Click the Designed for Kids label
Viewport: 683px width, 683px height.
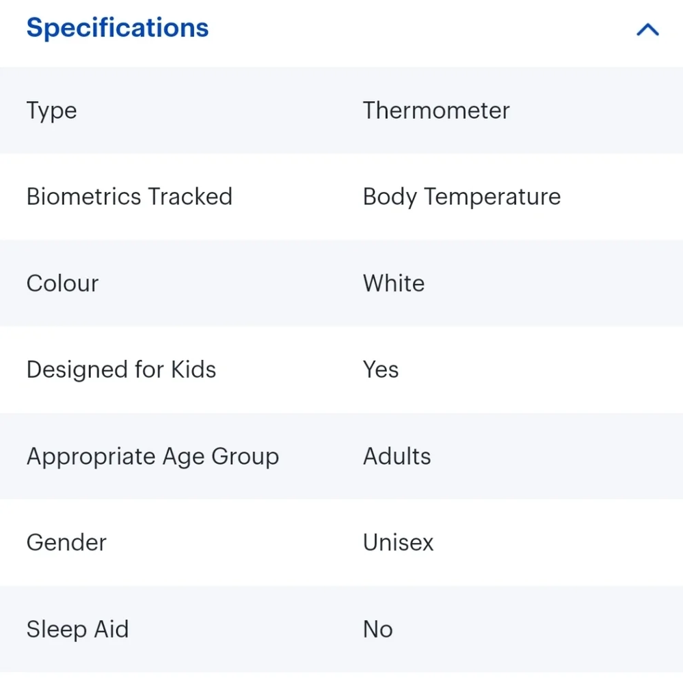click(121, 370)
